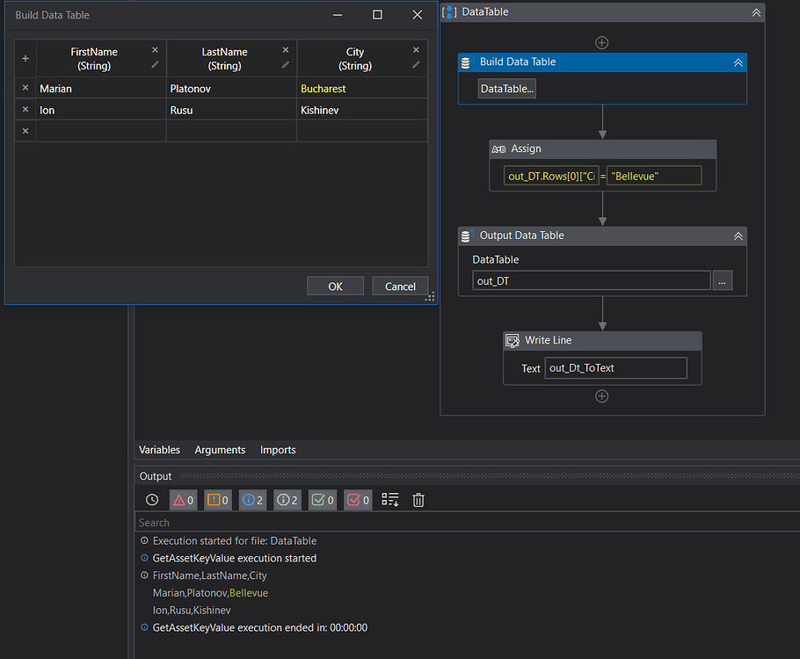
Task: Edit the FirstName column with the pencil icon
Action: pyautogui.click(x=155, y=65)
